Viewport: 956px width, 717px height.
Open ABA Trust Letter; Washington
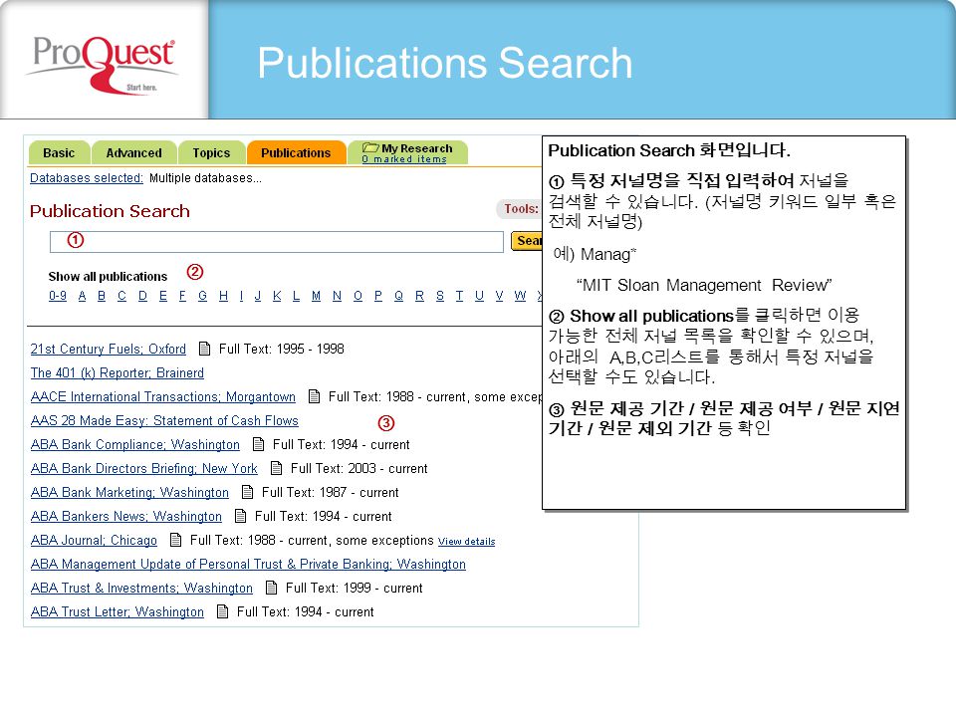tap(118, 611)
